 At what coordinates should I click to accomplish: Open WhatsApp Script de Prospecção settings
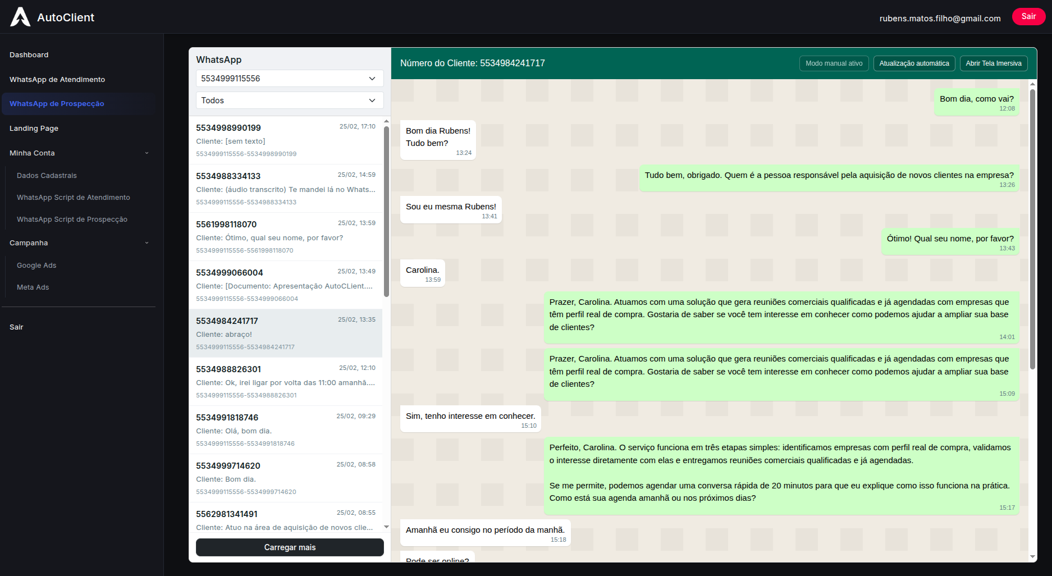72,219
